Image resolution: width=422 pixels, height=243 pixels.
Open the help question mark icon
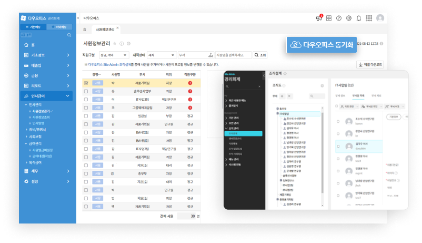[x=339, y=18]
